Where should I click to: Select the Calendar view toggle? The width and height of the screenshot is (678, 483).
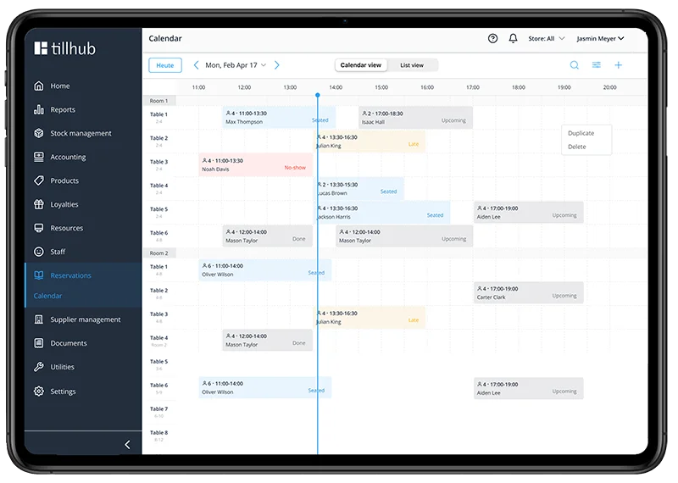[x=360, y=65]
